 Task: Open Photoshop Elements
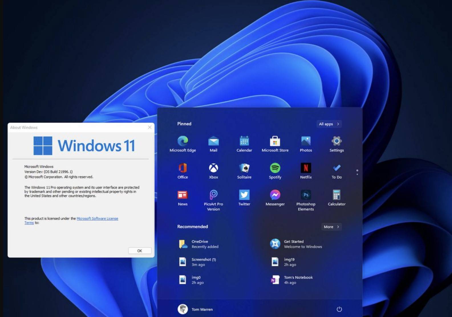click(306, 201)
